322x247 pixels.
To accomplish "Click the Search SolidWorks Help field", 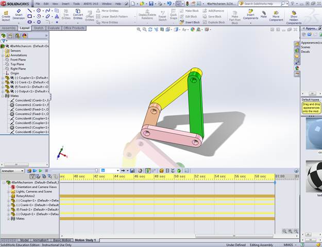I will click(x=263, y=4).
